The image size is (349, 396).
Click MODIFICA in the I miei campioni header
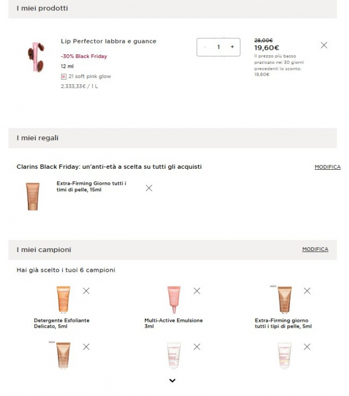click(315, 249)
